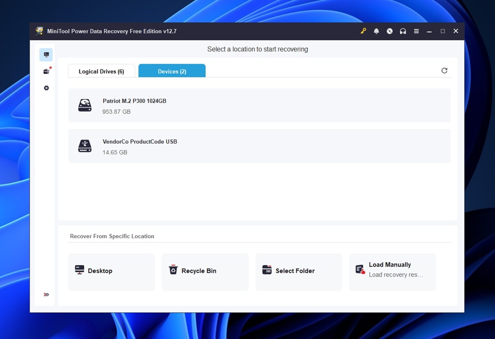The image size is (495, 339).
Task: Open the toolbox utilities sidebar icon
Action: 46,71
